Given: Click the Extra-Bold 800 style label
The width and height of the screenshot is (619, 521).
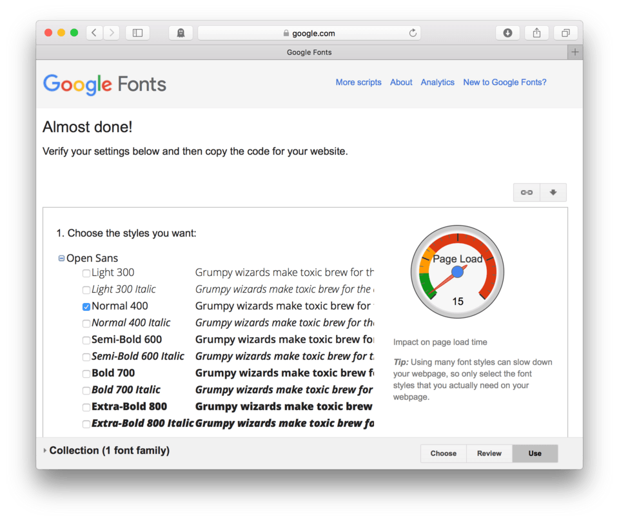Looking at the screenshot, I should coord(130,406).
